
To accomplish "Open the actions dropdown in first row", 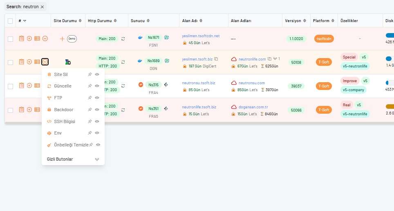I will [x=45, y=38].
